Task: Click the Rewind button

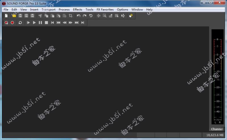Action: coord(64,23)
